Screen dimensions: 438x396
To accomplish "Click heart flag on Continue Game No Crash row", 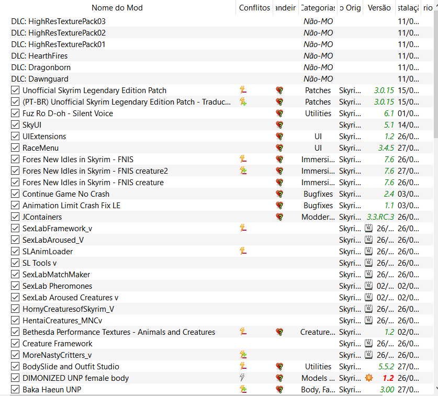I will [x=279, y=194].
